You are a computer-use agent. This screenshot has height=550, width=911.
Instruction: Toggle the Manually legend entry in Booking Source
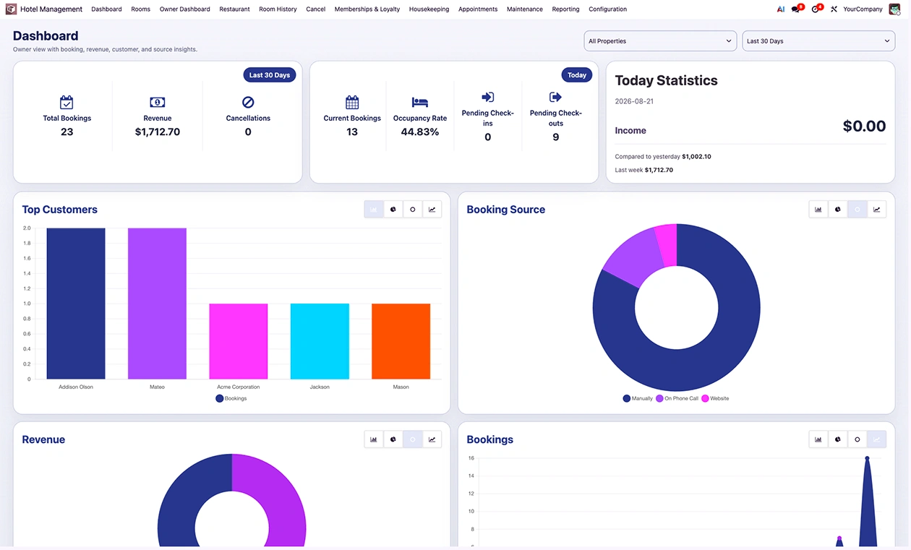(638, 398)
